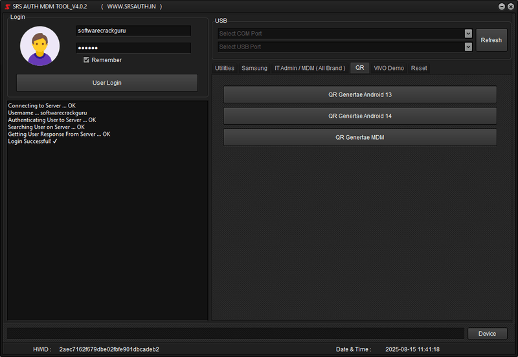Viewport: 518px width, 357px height.
Task: Switch to the Utilities tab
Action: 225,68
